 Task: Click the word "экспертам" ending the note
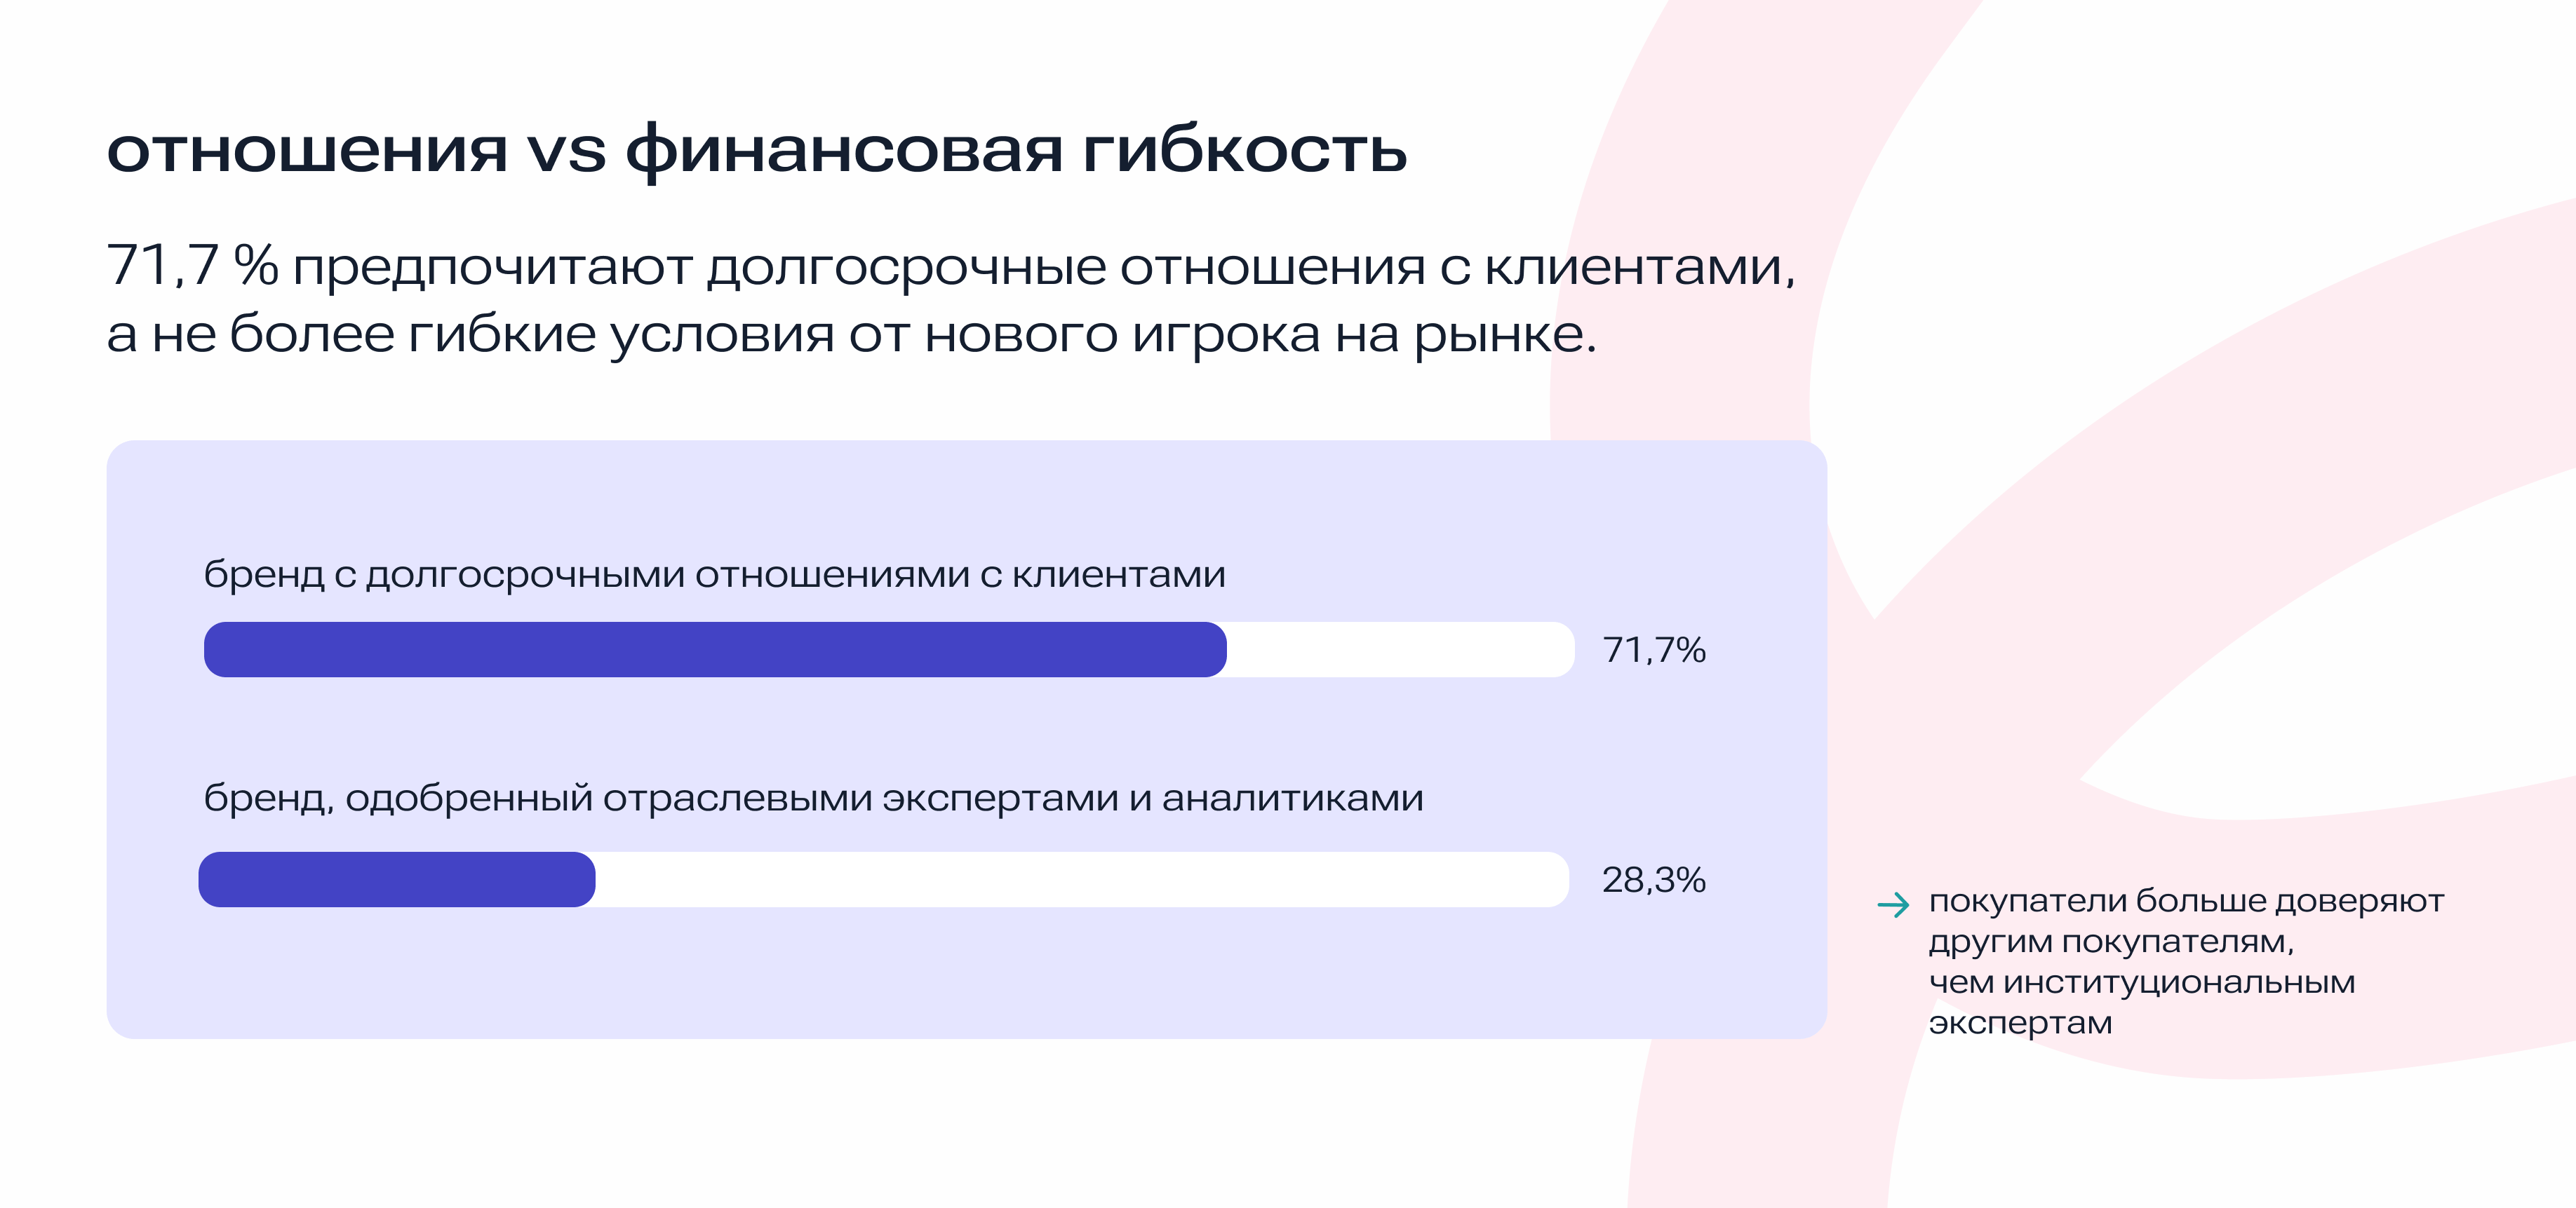coord(2020,1024)
